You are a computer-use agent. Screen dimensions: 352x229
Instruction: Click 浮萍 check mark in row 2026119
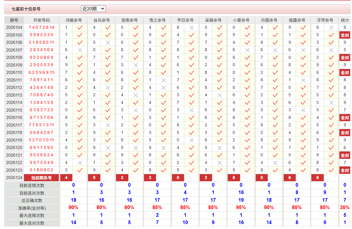click(x=331, y=140)
